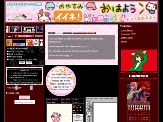Open the File menu in paint
Viewport: 163px width, 122px height.
(88, 98)
